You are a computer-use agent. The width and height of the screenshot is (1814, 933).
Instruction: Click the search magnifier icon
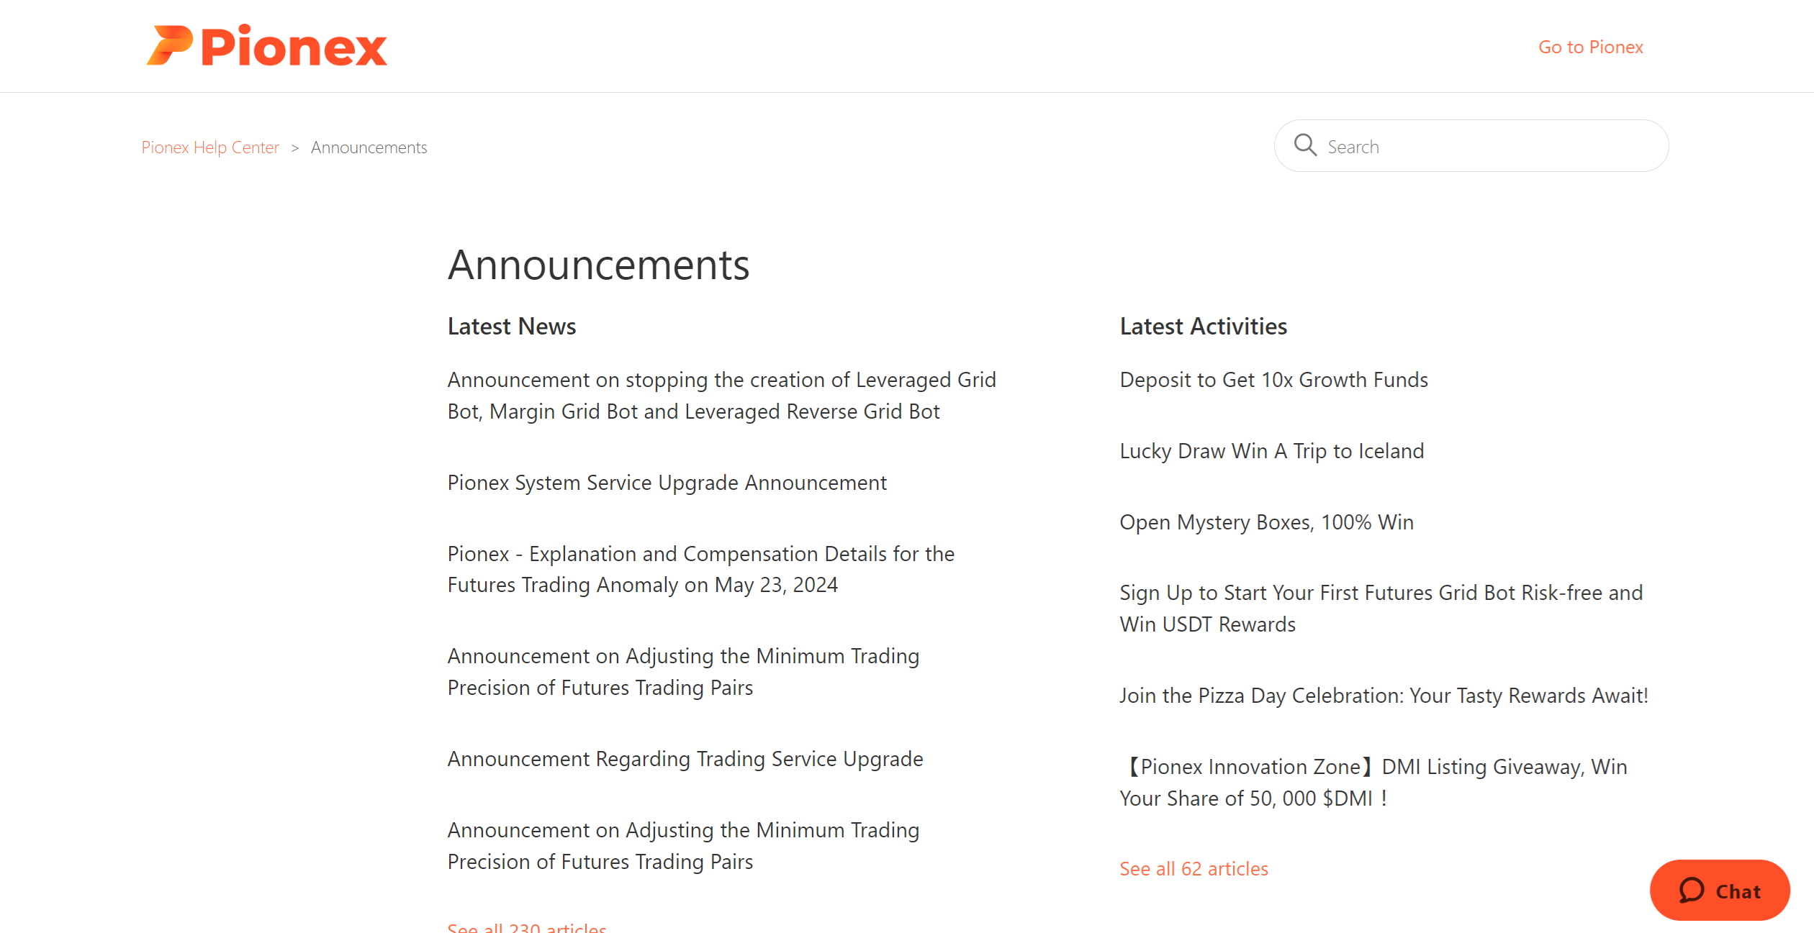(x=1304, y=145)
